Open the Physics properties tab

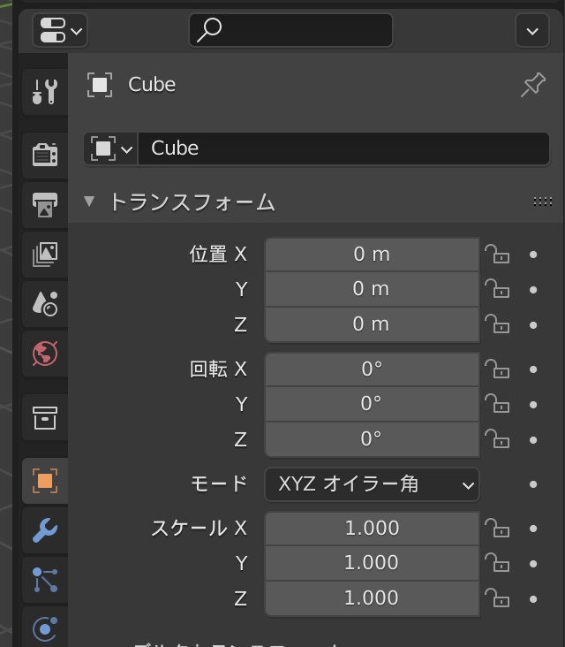pyautogui.click(x=44, y=628)
